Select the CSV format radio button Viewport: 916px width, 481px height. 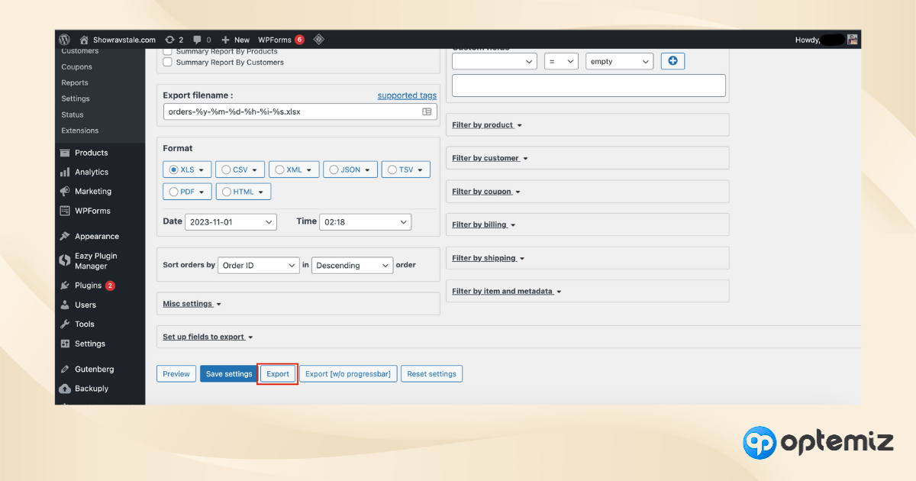pyautogui.click(x=226, y=169)
